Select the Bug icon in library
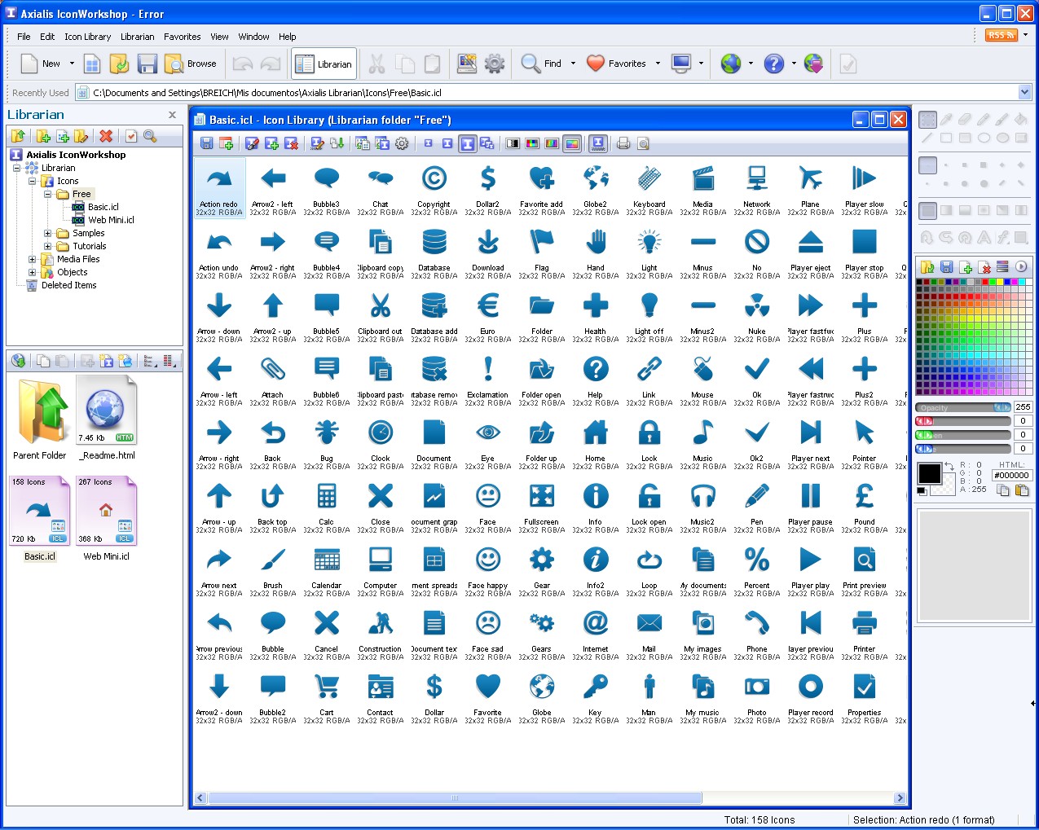Image resolution: width=1039 pixels, height=830 pixels. pyautogui.click(x=327, y=443)
